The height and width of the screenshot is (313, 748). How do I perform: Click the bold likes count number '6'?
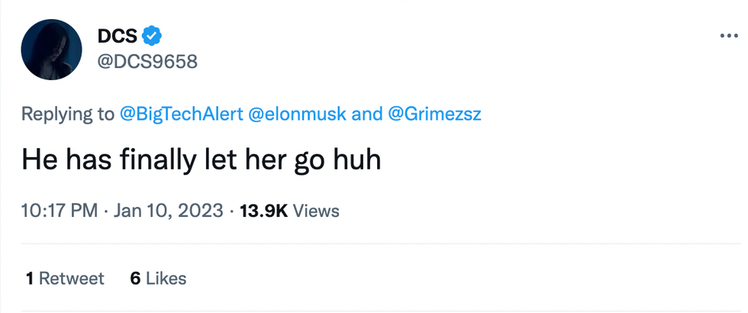pos(135,279)
